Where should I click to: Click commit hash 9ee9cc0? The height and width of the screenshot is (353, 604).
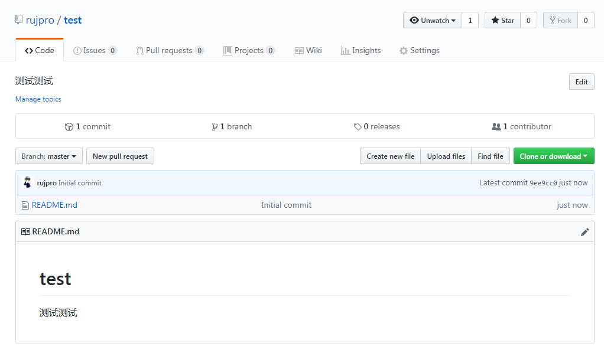coord(543,183)
